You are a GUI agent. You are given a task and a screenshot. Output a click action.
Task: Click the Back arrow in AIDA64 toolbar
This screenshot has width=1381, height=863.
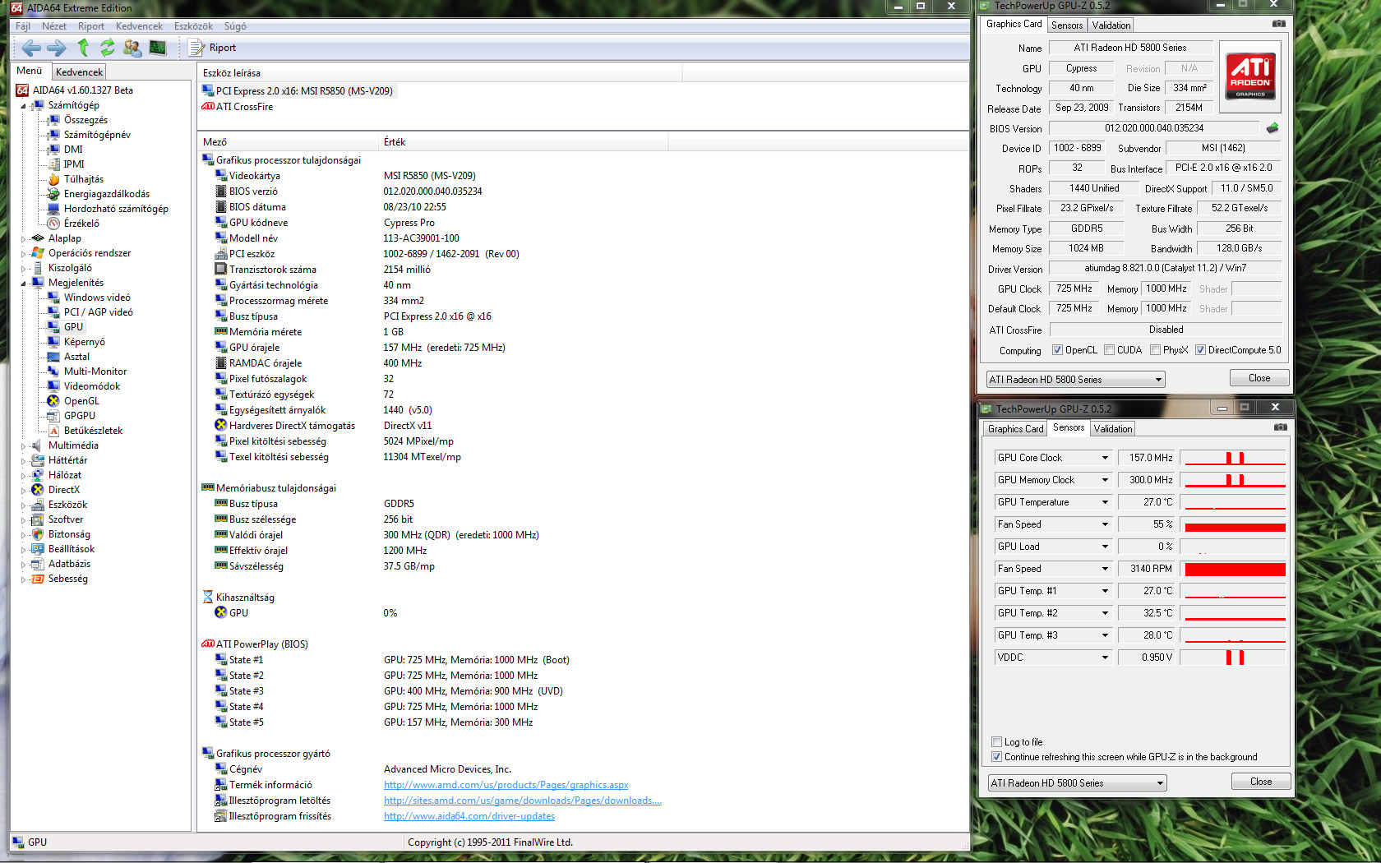coord(31,48)
